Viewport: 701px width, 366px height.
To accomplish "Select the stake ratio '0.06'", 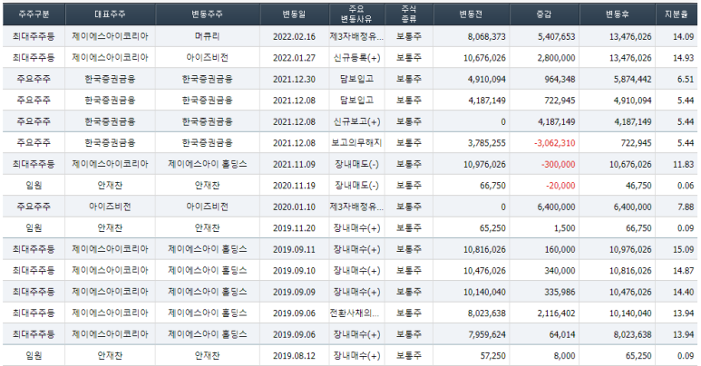I will point(686,186).
